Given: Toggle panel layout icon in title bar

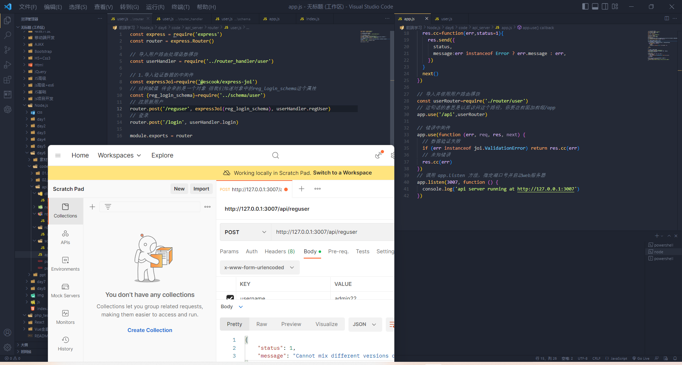Looking at the screenshot, I should [595, 6].
